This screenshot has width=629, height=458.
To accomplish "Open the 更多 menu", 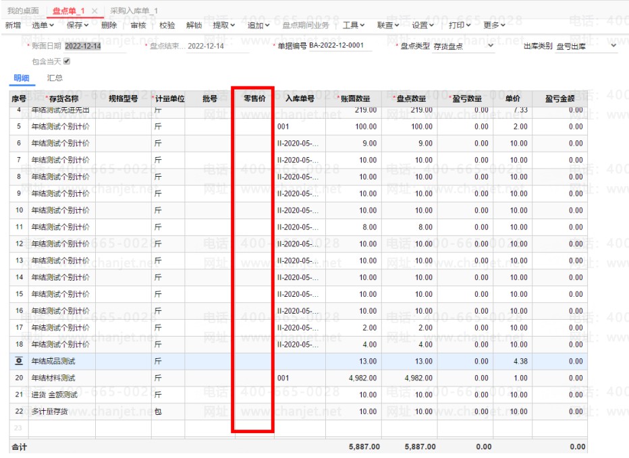I will [494, 26].
